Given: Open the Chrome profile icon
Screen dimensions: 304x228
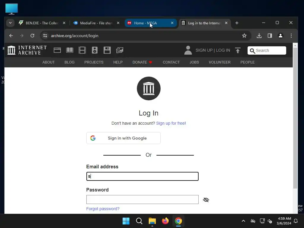Looking at the screenshot, I should coord(280,36).
